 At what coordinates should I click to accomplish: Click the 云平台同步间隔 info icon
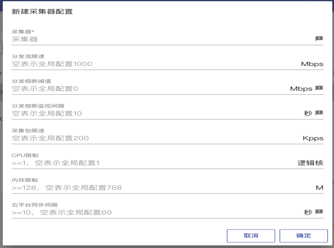(x=319, y=212)
